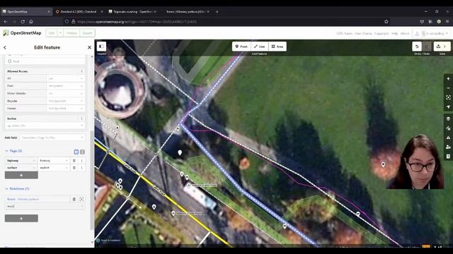Click the OpenStreetMap logo

[x=22, y=33]
